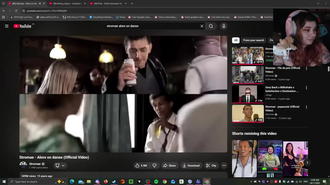This screenshot has height=185, width=330.
Task: Start voice search with the microphone
Action: point(224,26)
